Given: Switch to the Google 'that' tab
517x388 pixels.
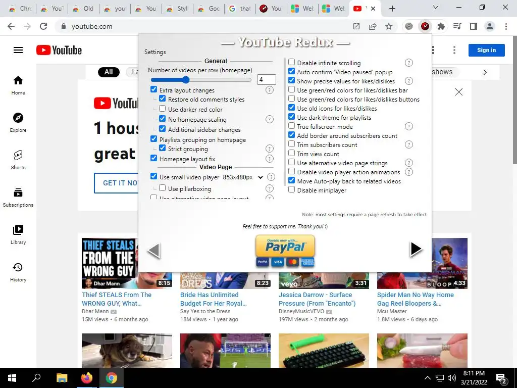Looking at the screenshot, I should click(240, 9).
